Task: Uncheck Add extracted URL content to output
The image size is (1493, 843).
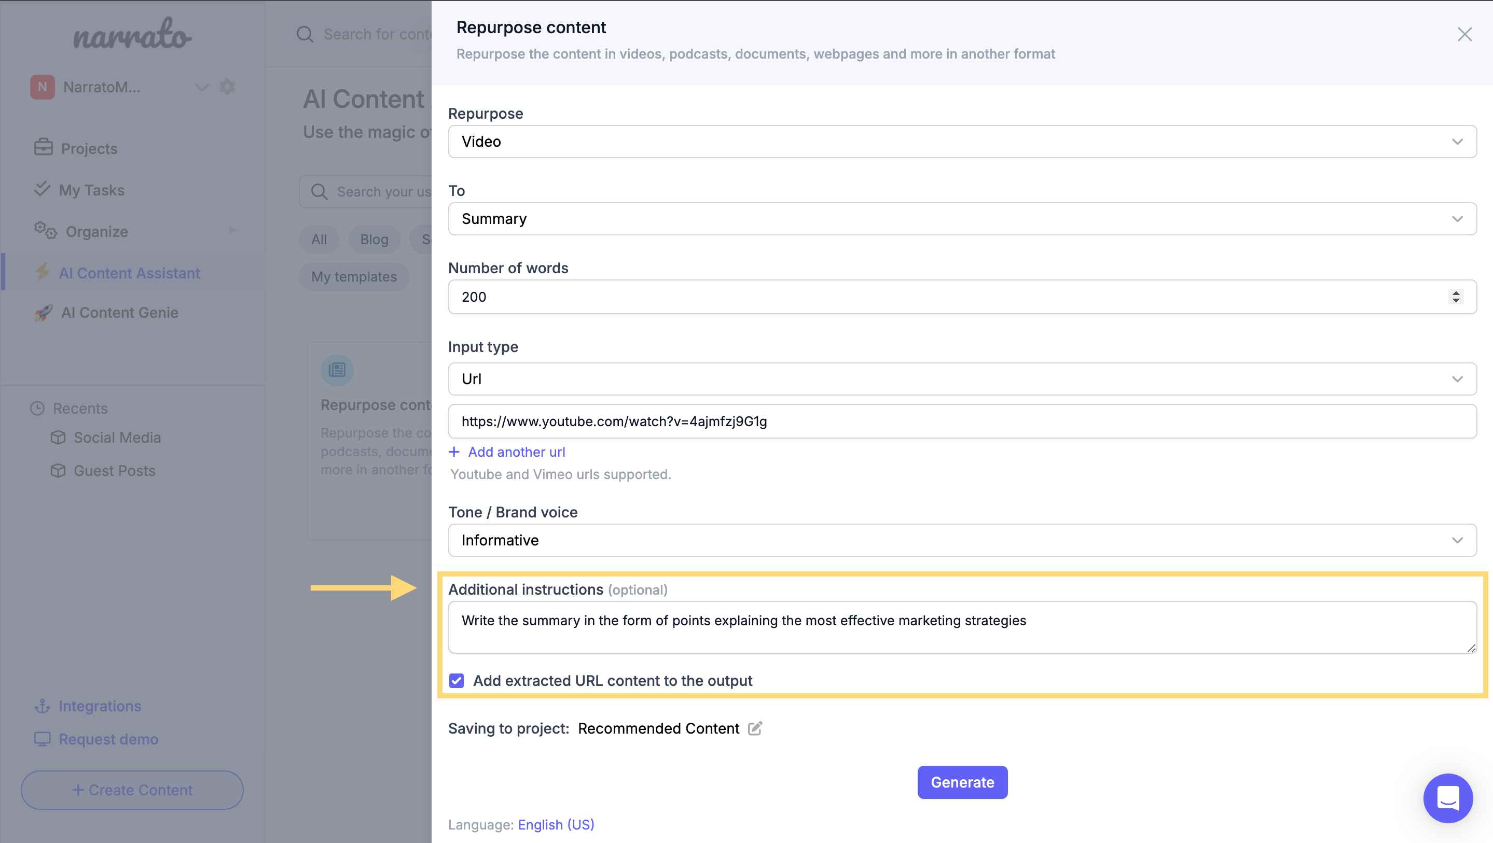Action: (x=457, y=681)
